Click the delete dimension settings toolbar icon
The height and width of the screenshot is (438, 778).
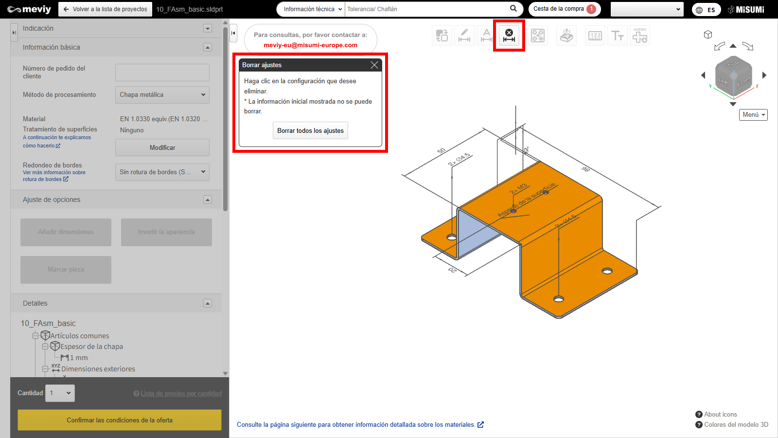[509, 36]
